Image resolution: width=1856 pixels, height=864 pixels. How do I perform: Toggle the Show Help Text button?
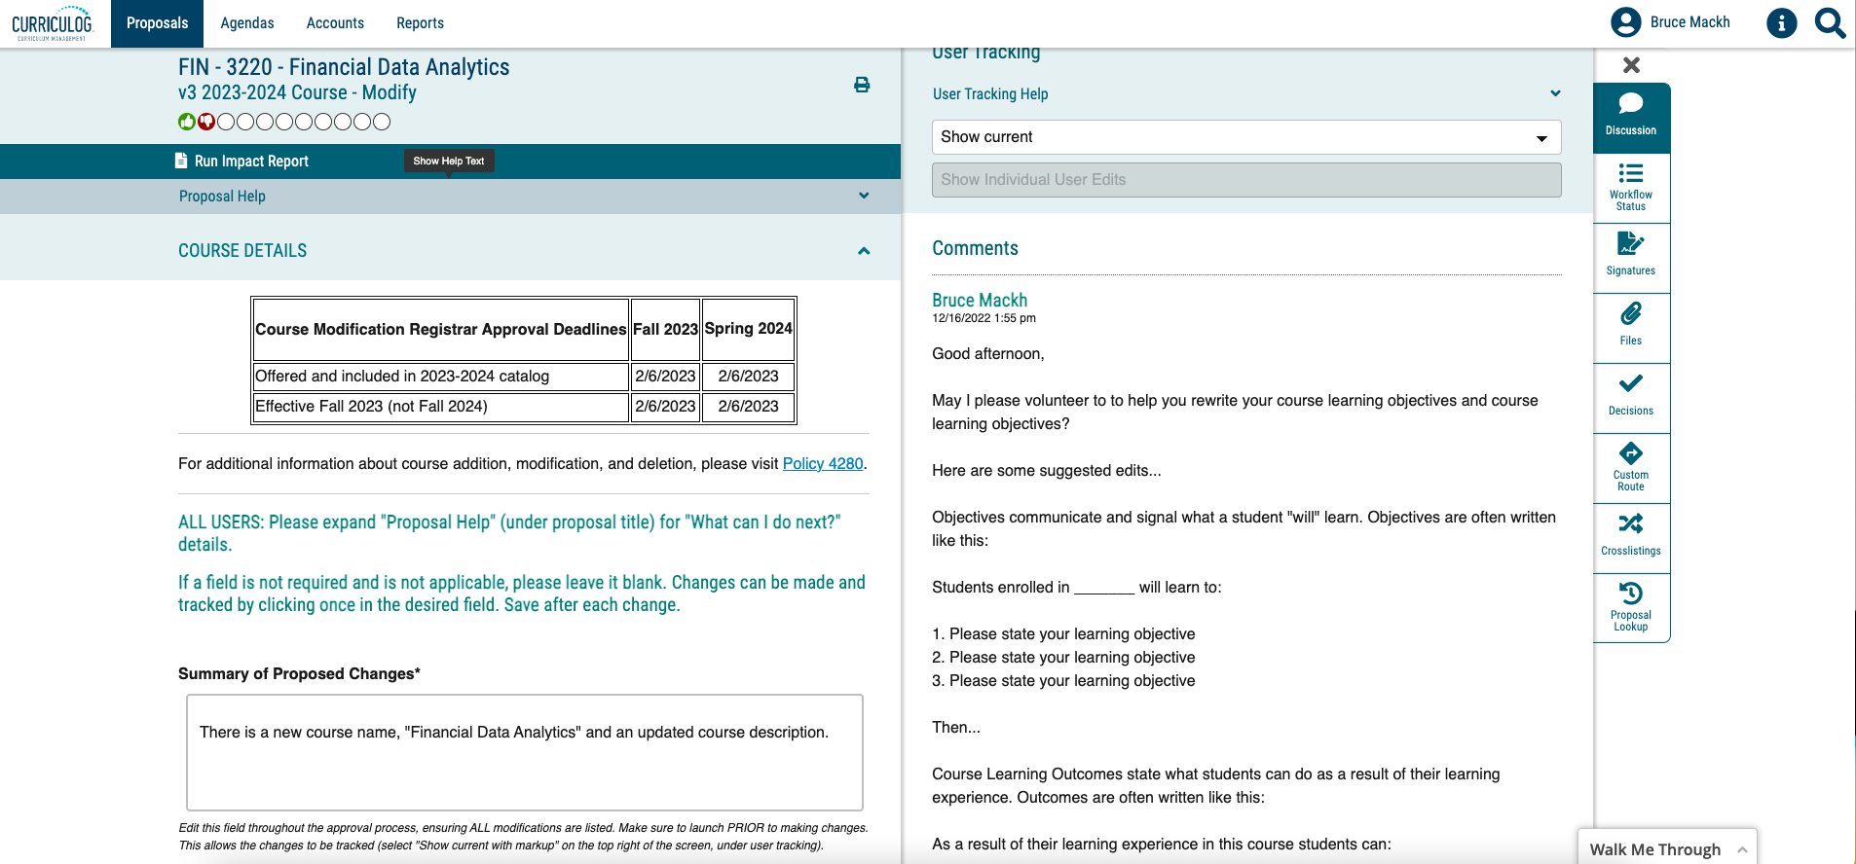coord(449,162)
